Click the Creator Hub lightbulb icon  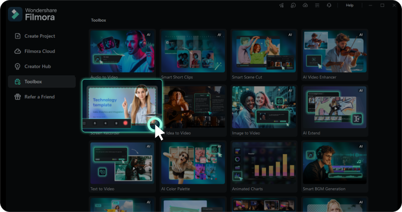pos(17,66)
